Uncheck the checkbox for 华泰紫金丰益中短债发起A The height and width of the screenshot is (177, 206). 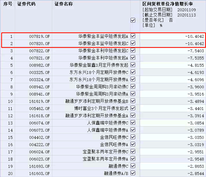click(133, 36)
